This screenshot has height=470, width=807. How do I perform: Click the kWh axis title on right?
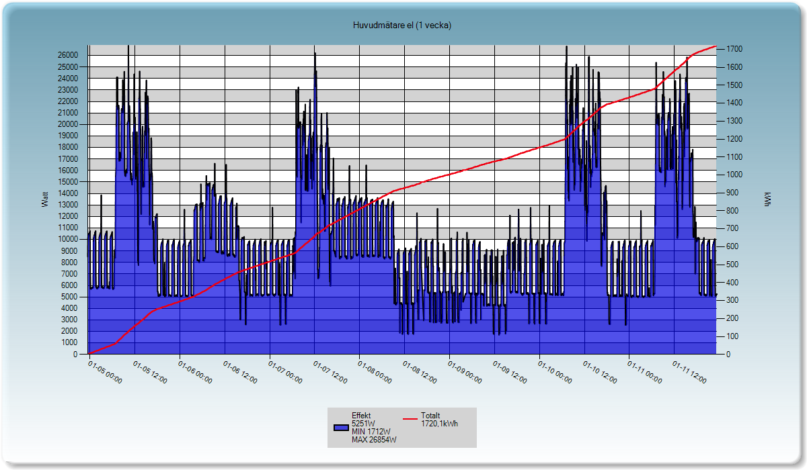click(x=767, y=199)
